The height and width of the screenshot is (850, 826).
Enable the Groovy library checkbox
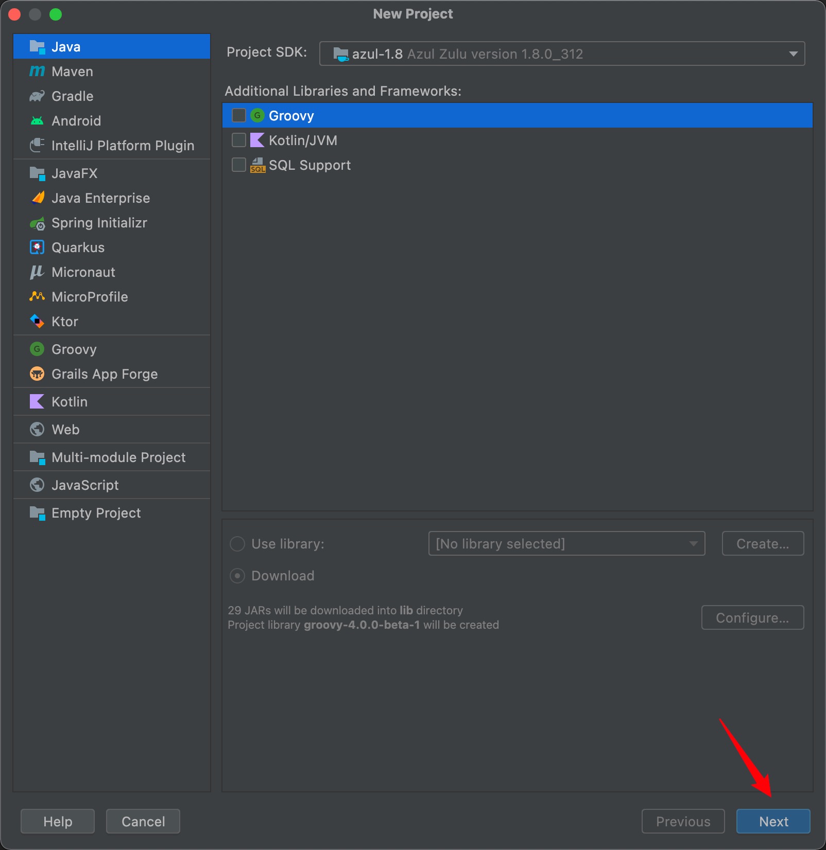239,115
